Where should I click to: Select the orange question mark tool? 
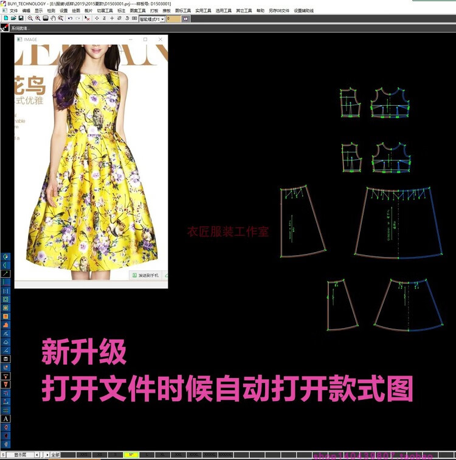pos(5,316)
